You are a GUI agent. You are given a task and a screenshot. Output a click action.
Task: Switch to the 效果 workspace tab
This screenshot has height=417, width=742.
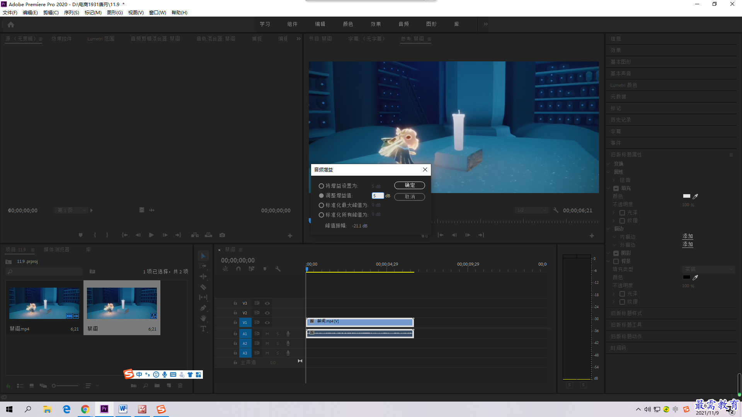(376, 24)
